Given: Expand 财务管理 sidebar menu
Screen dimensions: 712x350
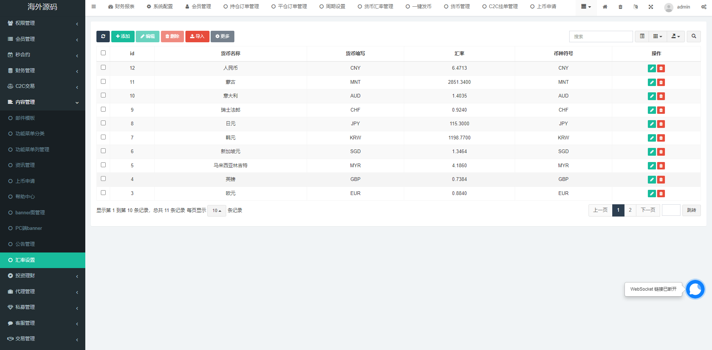Looking at the screenshot, I should pos(43,70).
